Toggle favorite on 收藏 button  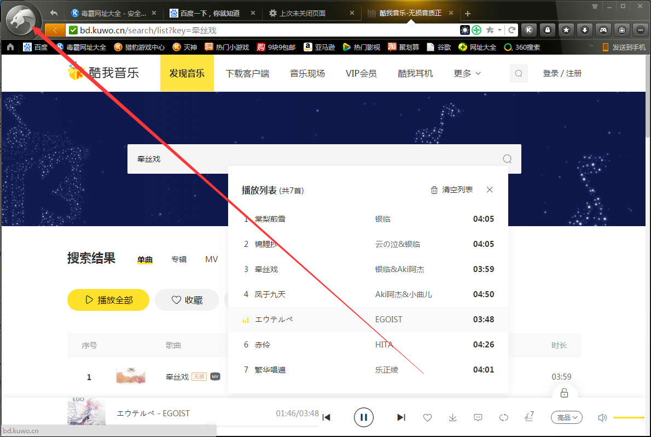[x=187, y=300]
